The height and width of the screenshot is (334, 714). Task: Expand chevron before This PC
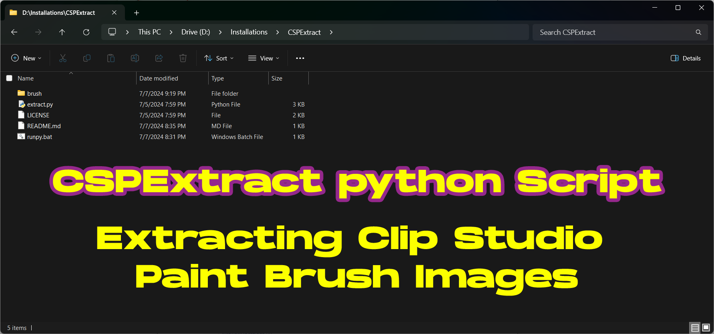tap(127, 32)
